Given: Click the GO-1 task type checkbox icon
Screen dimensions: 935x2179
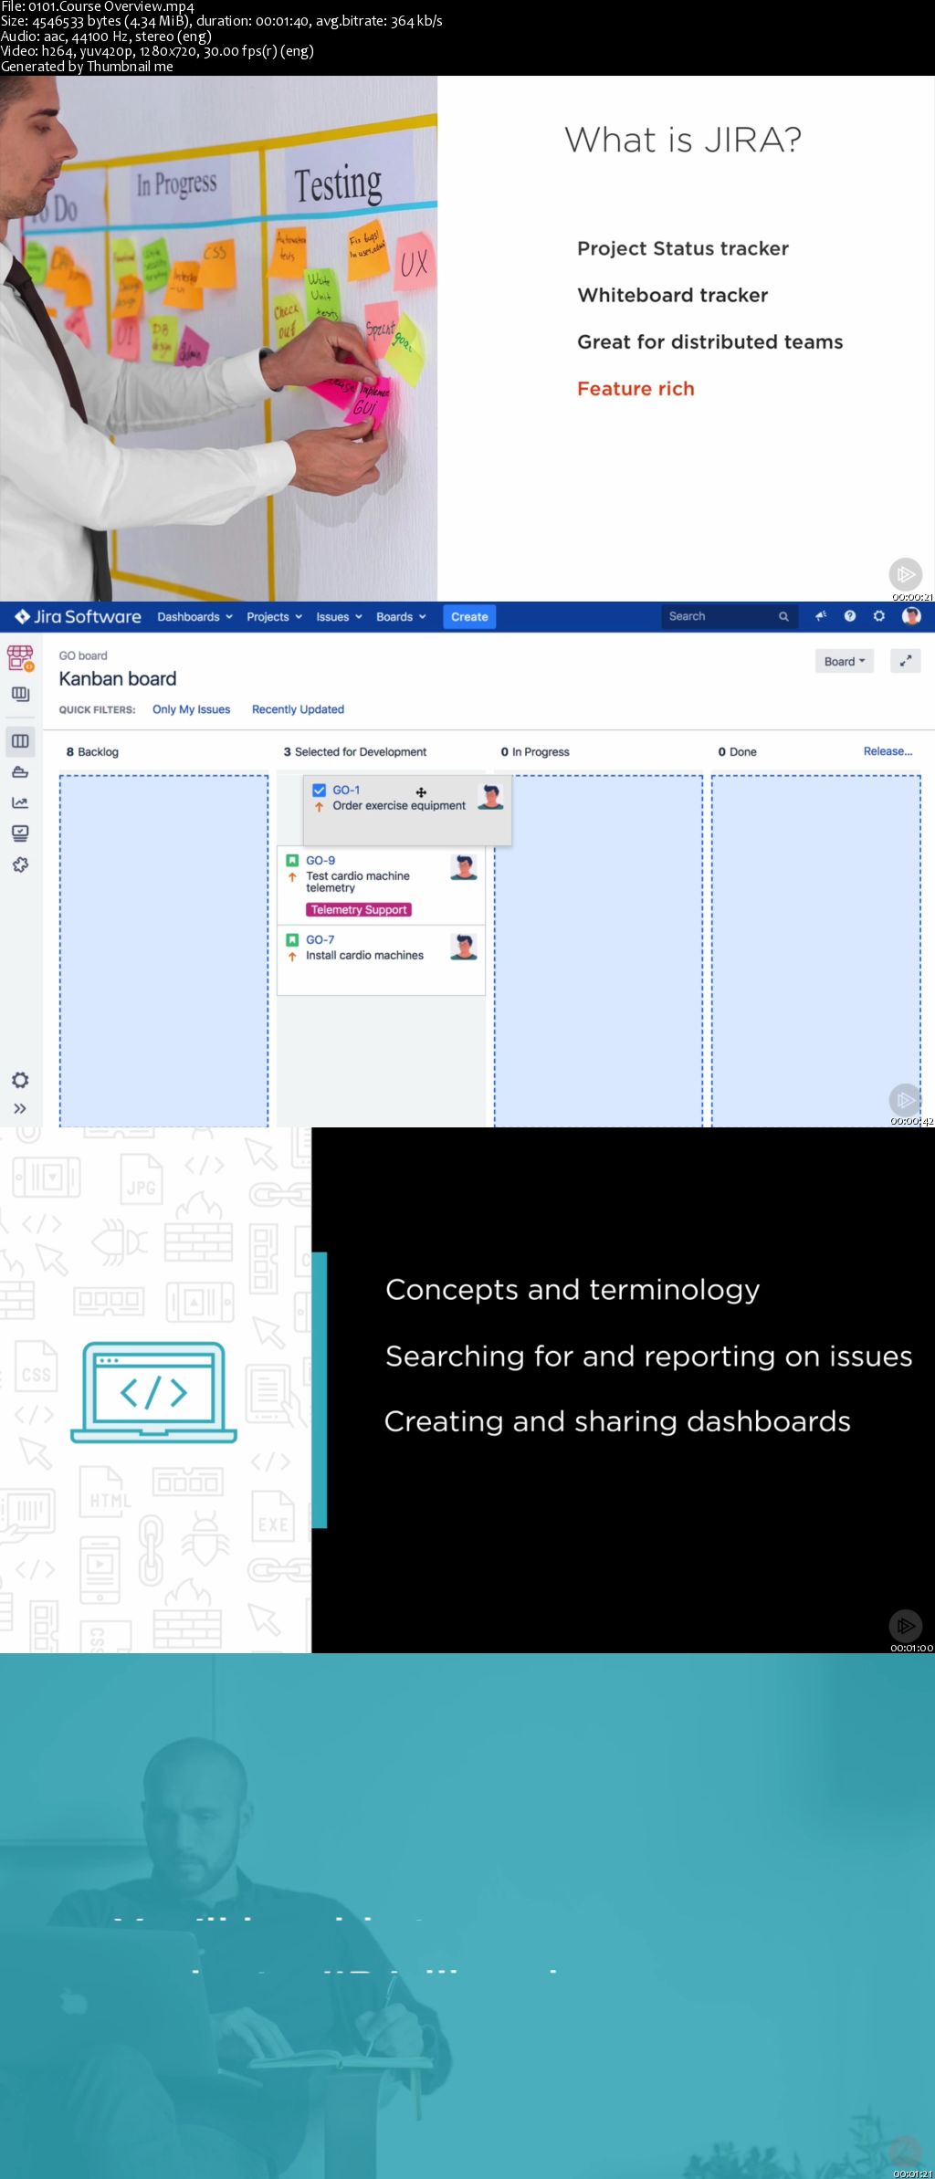Looking at the screenshot, I should [x=320, y=791].
